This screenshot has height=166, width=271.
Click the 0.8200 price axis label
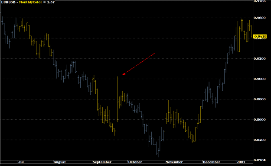click(260, 160)
